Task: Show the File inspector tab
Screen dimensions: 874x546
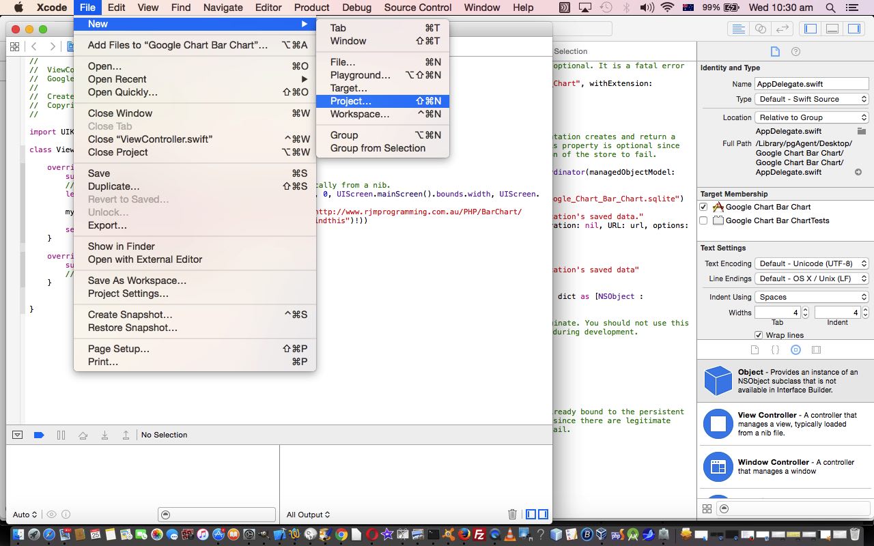Action: tap(775, 52)
